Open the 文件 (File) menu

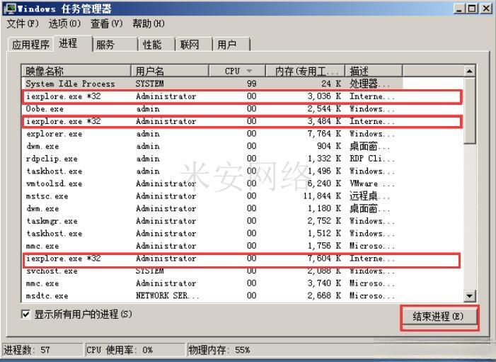click(20, 23)
